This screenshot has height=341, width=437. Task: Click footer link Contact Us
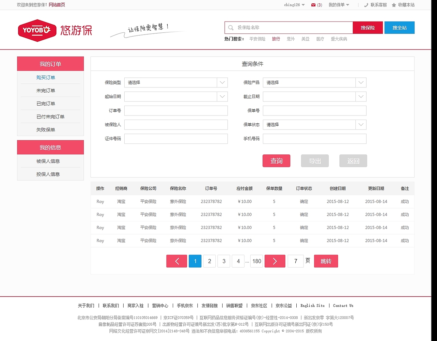coord(343,306)
